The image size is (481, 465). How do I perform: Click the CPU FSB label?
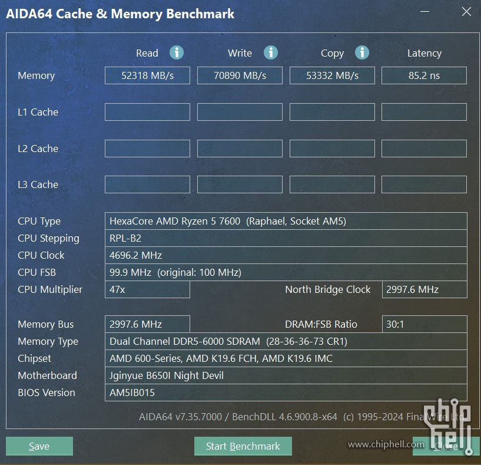[x=37, y=272]
